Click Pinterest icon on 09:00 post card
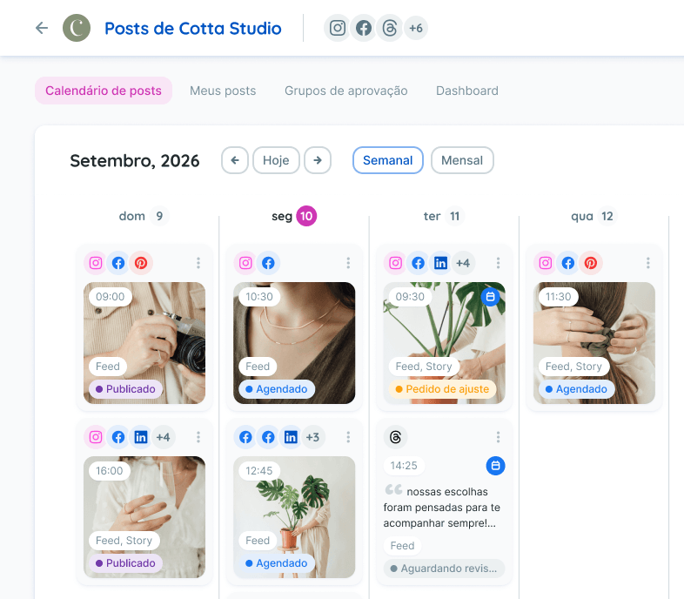This screenshot has height=599, width=684. [141, 263]
